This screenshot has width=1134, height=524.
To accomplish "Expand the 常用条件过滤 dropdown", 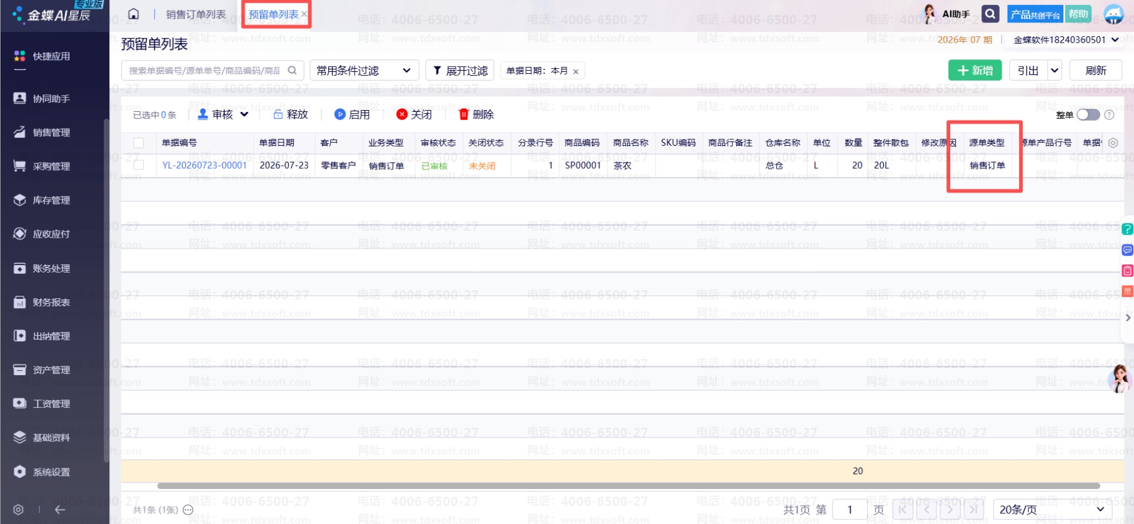I will point(364,71).
